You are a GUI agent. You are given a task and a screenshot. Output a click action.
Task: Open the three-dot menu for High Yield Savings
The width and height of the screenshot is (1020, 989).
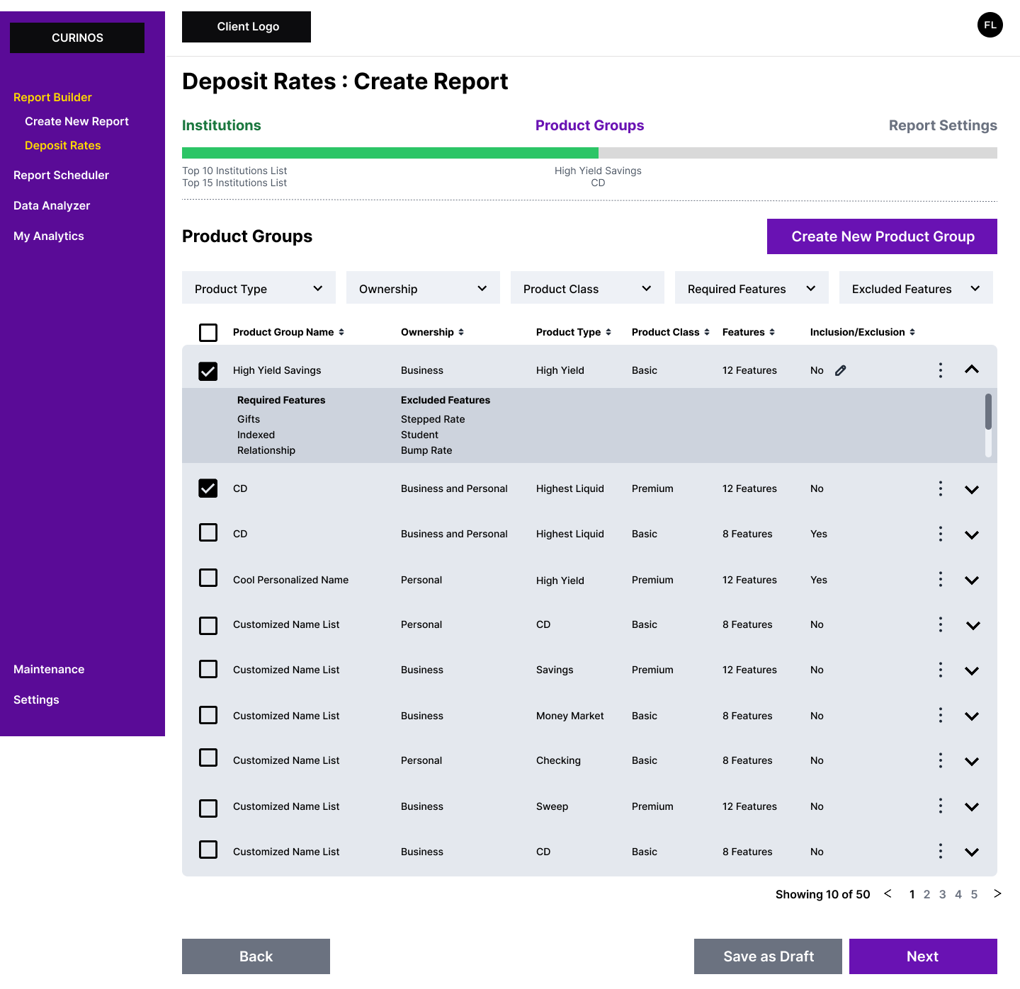point(941,370)
